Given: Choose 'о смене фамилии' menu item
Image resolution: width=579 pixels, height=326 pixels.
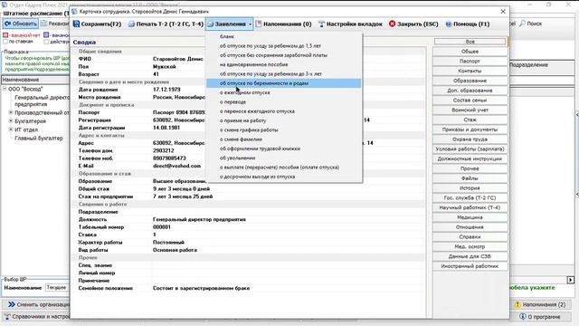Looking at the screenshot, I should click(x=284, y=139).
